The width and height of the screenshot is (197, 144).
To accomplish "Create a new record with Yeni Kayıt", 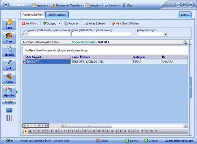I will 30,23.
